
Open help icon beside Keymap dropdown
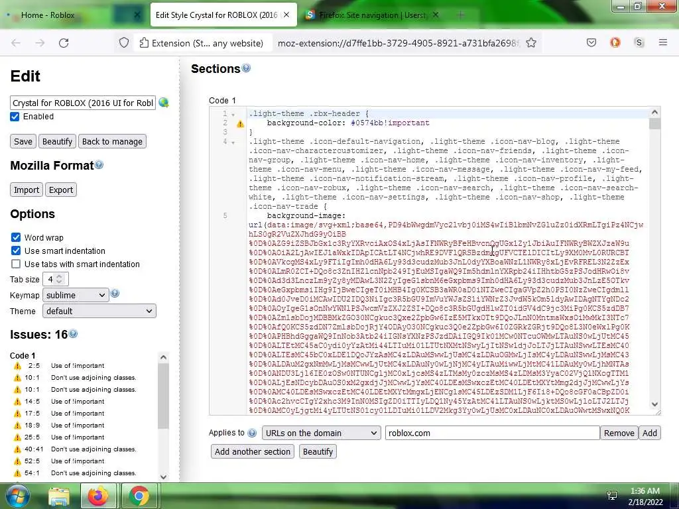(x=115, y=294)
